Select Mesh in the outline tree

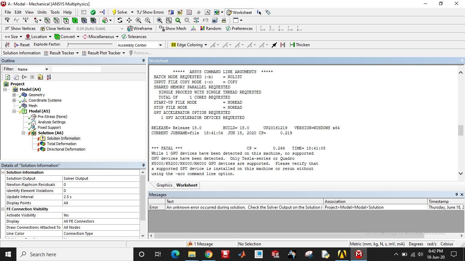[33, 106]
